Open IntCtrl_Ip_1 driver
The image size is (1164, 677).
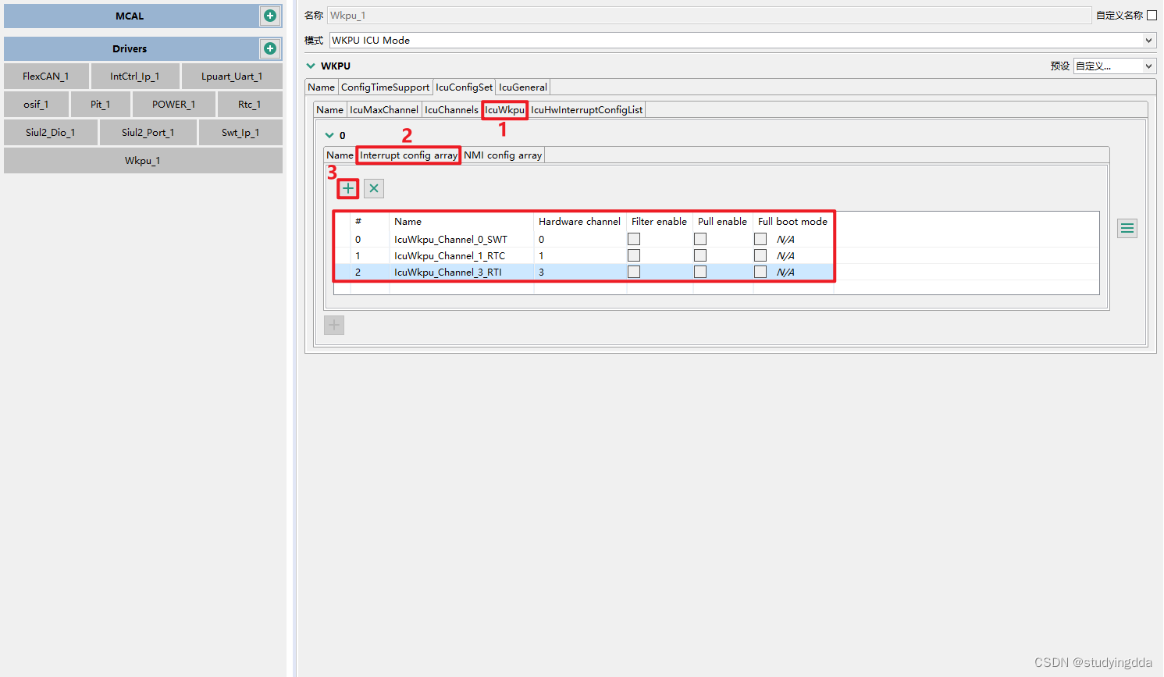point(135,76)
